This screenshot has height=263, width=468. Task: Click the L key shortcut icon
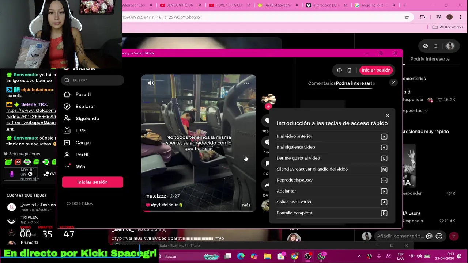point(384,158)
